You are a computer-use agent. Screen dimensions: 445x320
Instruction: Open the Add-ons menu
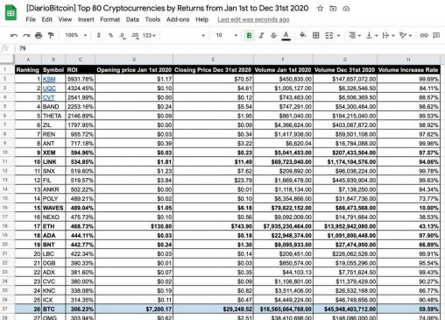click(x=178, y=19)
